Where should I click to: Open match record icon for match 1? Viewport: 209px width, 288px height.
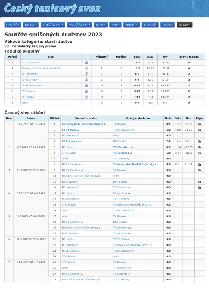point(199,124)
